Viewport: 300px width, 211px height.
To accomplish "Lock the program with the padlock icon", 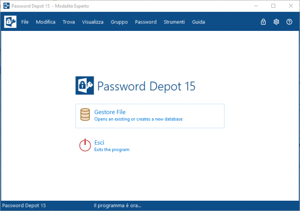I will [263, 22].
